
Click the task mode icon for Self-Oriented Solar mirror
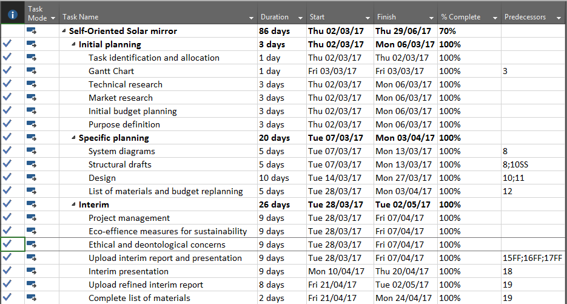tap(32, 31)
